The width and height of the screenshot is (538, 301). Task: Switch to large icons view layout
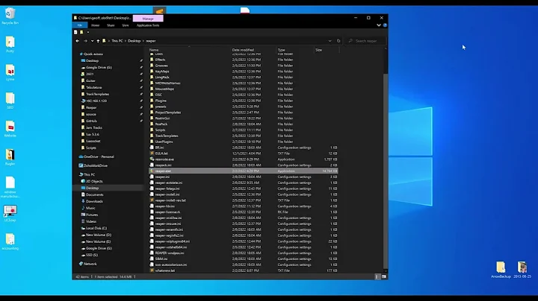[384, 276]
